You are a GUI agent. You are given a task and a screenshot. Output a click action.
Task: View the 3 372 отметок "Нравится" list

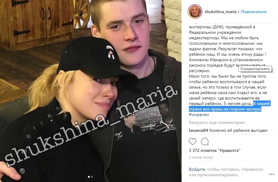coord(214,150)
